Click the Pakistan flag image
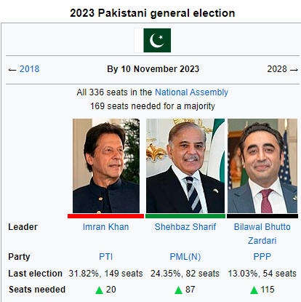The width and height of the screenshot is (301, 302). coord(153,40)
